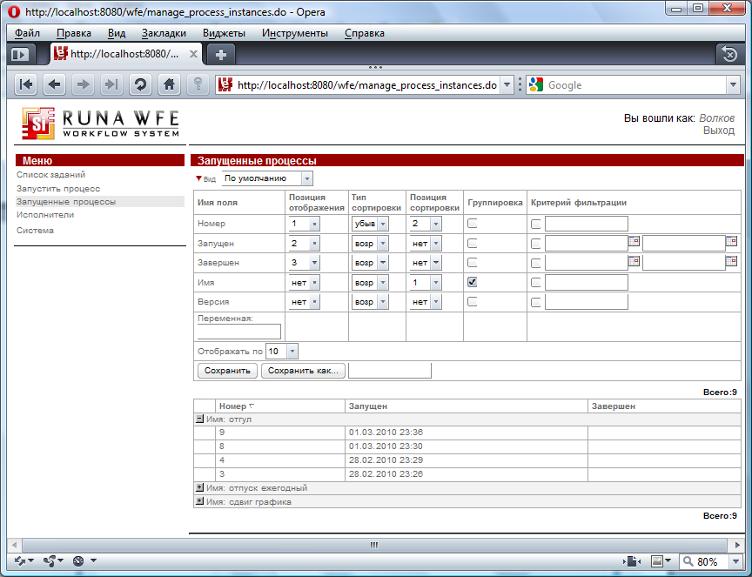Open the Home page button

tap(169, 85)
